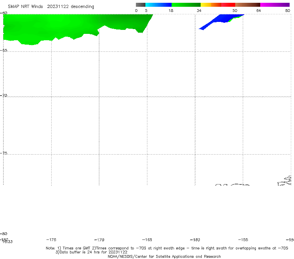The image size is (294, 259).
Task: Click the -155 longitude label
Action: pos(243,239)
